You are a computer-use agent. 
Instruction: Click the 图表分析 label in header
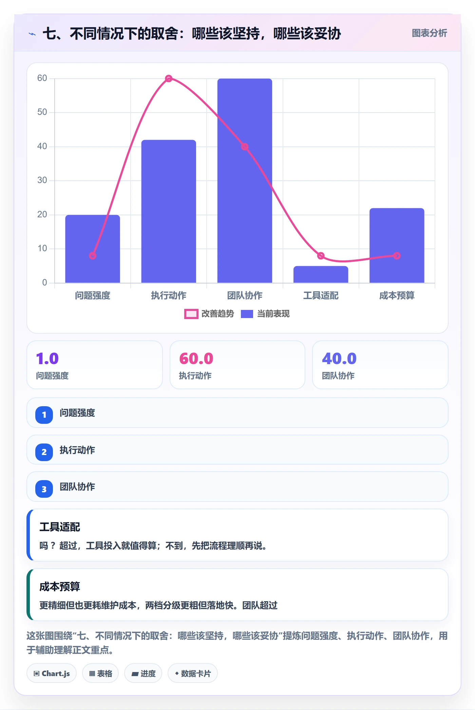(429, 33)
